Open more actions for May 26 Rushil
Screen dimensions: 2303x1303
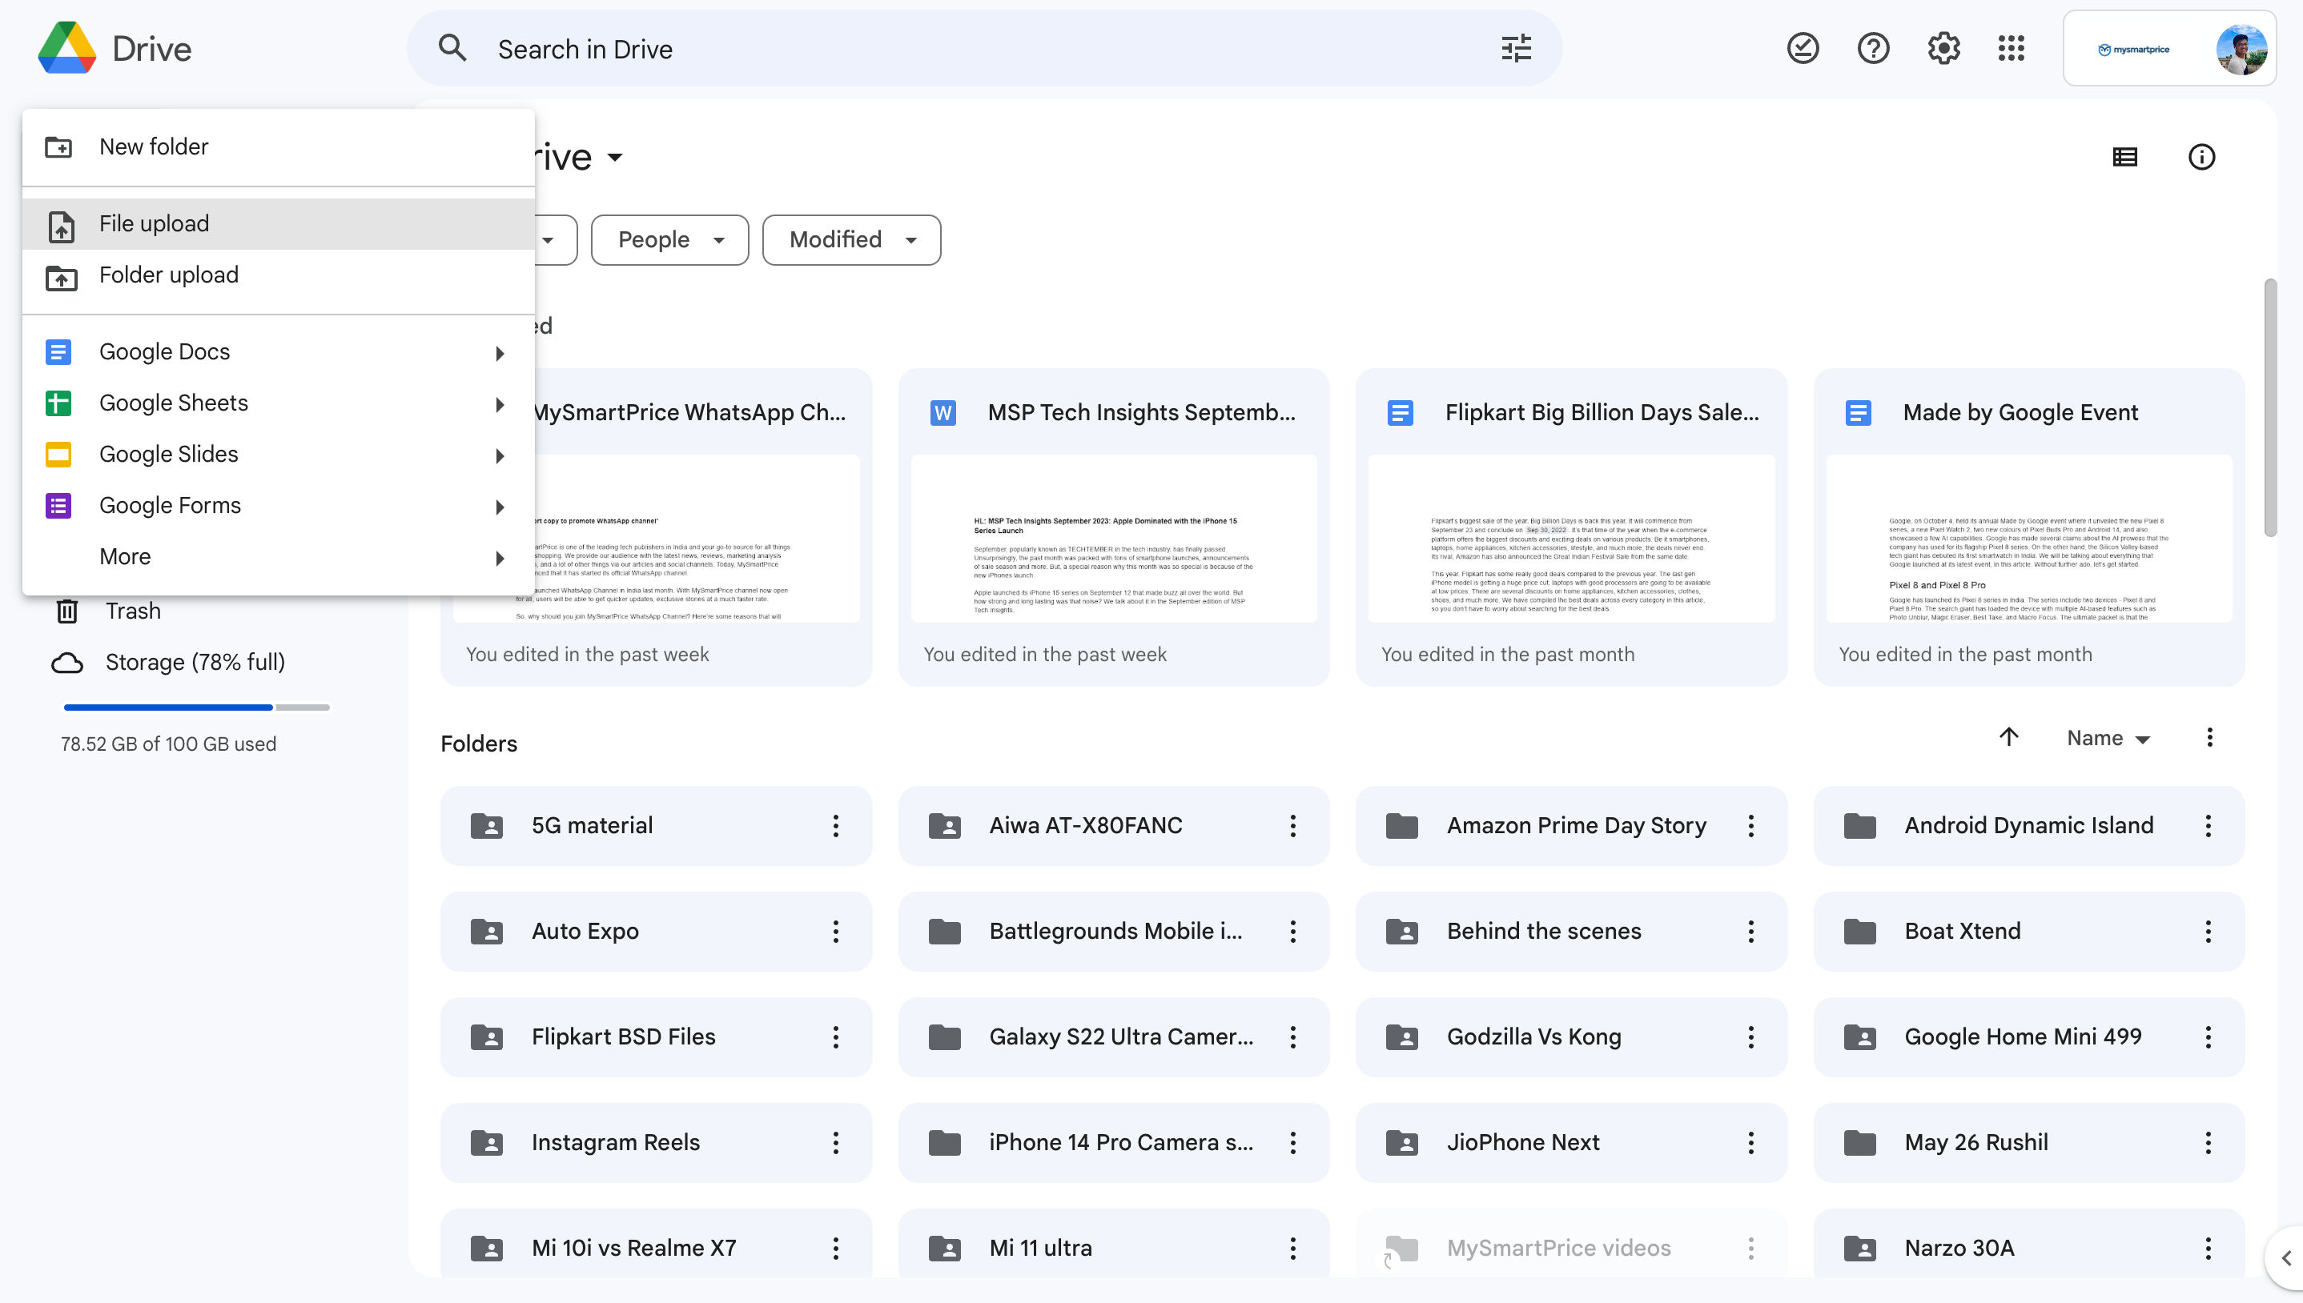[x=2209, y=1142]
